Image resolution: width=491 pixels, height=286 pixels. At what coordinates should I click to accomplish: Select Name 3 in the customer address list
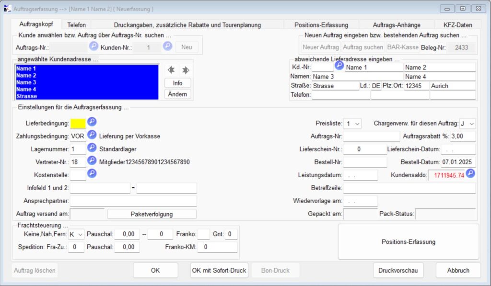coord(26,82)
